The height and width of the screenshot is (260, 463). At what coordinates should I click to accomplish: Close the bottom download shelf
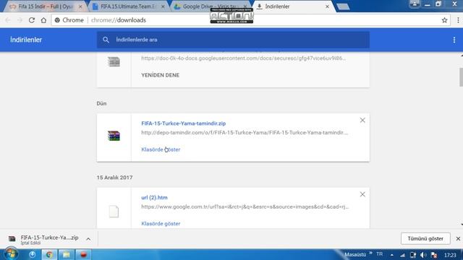[458, 238]
